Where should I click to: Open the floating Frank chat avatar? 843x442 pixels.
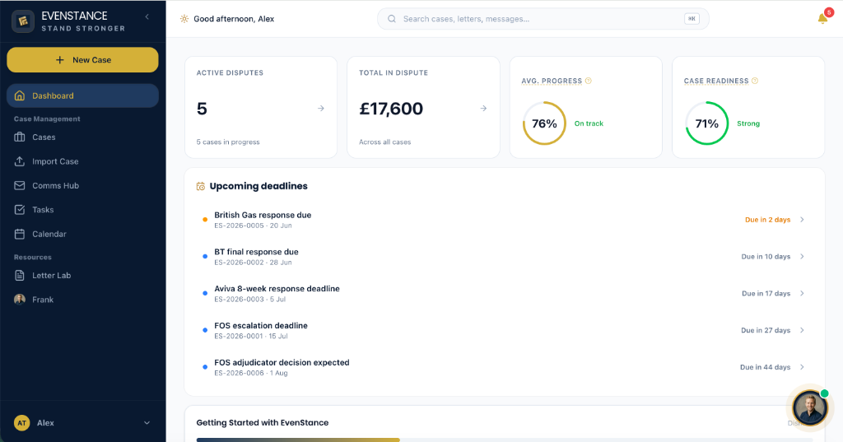tap(810, 408)
